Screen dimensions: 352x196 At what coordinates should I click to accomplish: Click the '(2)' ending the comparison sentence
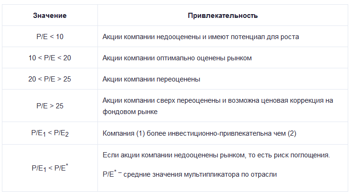click(x=291, y=133)
